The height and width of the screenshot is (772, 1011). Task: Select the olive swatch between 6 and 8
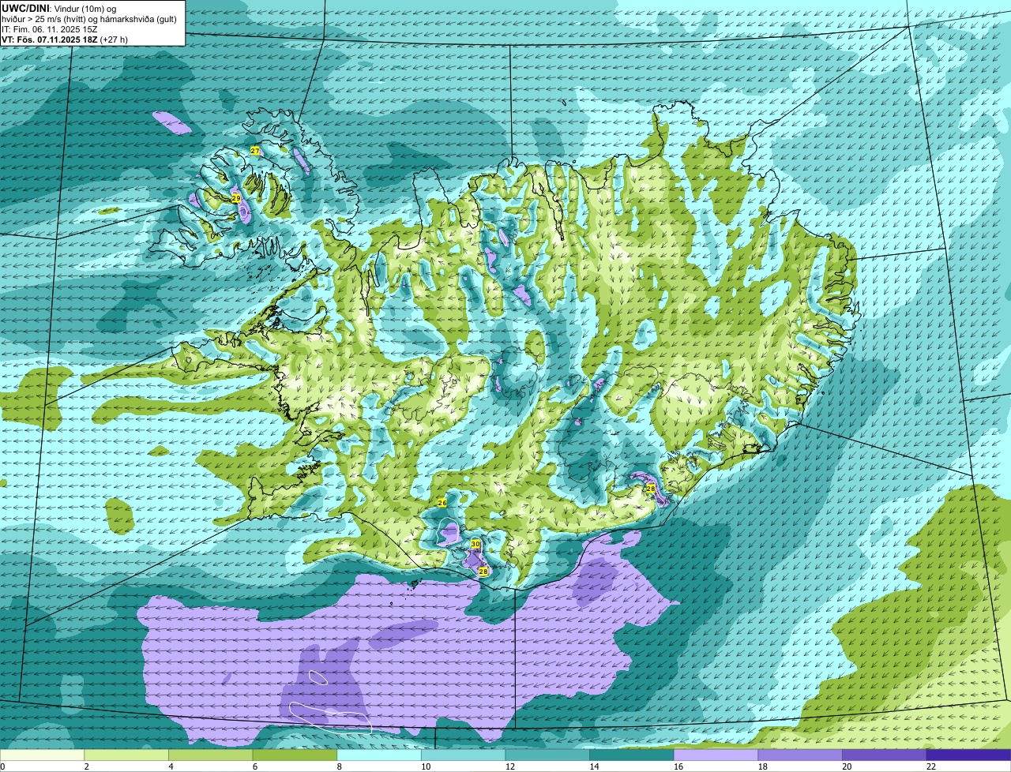pyautogui.click(x=295, y=755)
